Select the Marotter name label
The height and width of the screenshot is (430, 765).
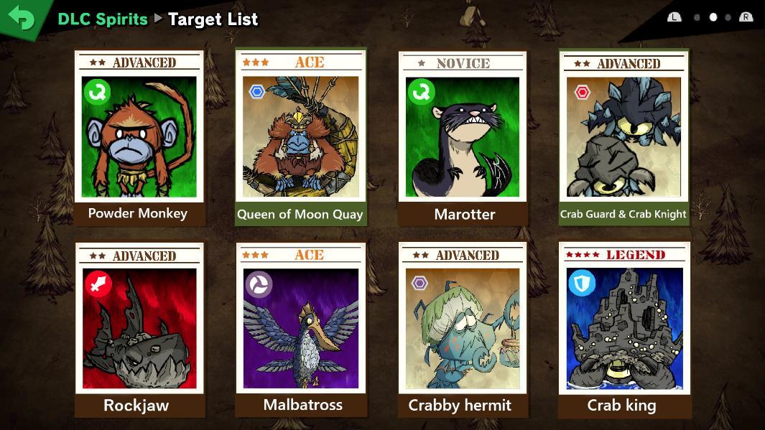465,214
